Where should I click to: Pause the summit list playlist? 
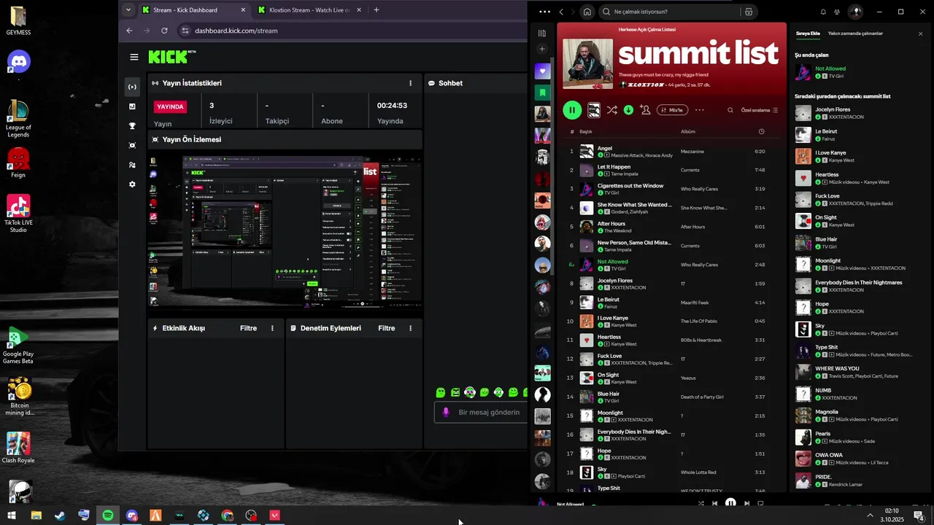coord(572,110)
